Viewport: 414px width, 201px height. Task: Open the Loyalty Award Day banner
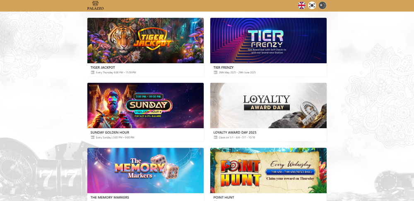pyautogui.click(x=268, y=105)
